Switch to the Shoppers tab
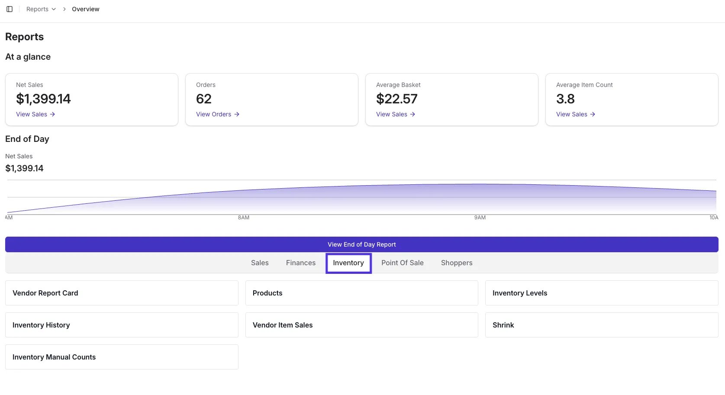This screenshot has height=395, width=725. [457, 263]
